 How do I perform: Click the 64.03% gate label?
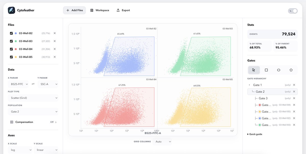click(197, 86)
